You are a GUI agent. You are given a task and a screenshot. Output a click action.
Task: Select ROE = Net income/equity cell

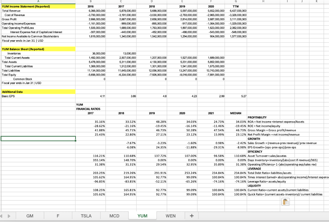pos(264,126)
